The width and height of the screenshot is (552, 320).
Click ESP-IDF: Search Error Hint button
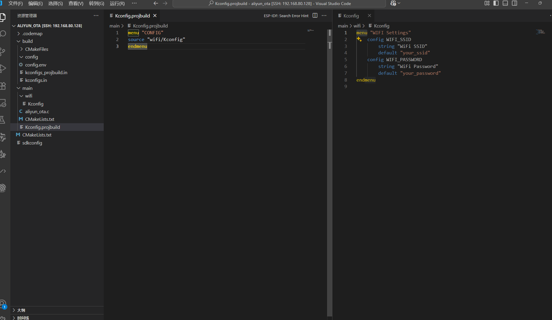coord(286,16)
